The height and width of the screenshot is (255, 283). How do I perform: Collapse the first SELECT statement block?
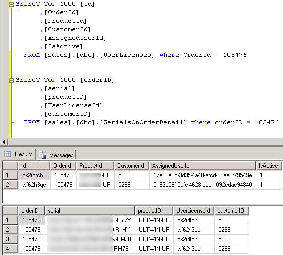(x=11, y=4)
